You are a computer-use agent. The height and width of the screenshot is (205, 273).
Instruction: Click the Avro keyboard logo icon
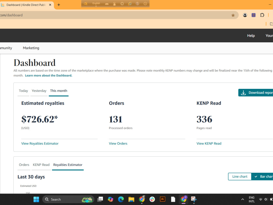[85, 4]
